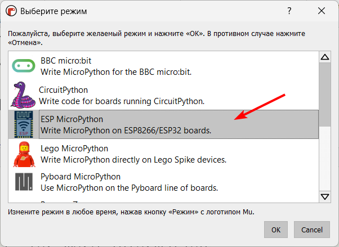Click the scrollbar track below the thumb
The height and width of the screenshot is (247, 339).
325,159
